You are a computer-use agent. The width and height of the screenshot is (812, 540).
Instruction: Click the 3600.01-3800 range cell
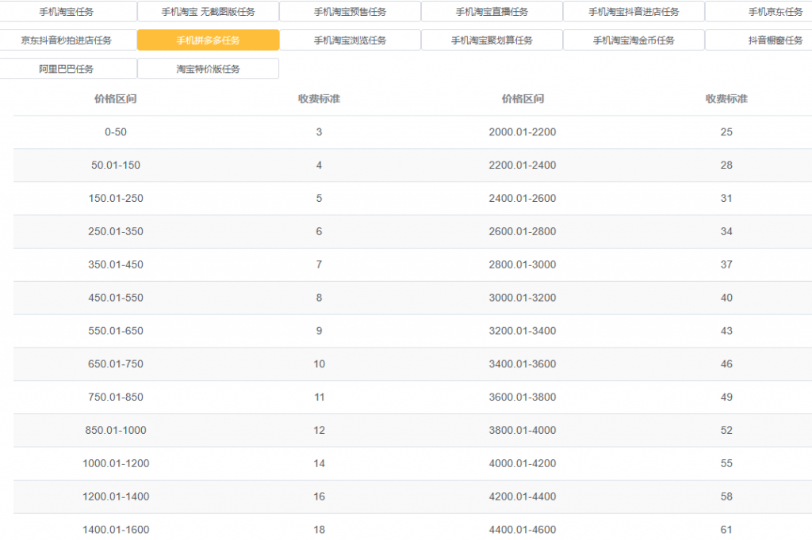pyautogui.click(x=522, y=397)
